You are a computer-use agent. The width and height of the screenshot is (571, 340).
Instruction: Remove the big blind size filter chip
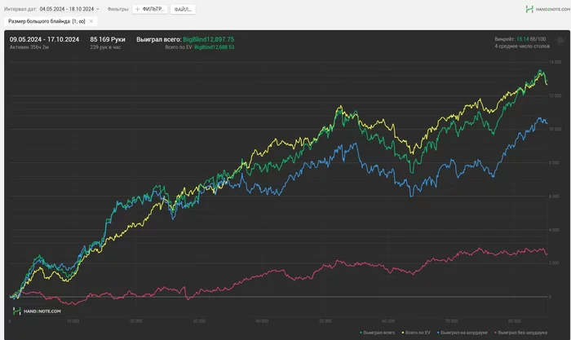pos(91,21)
